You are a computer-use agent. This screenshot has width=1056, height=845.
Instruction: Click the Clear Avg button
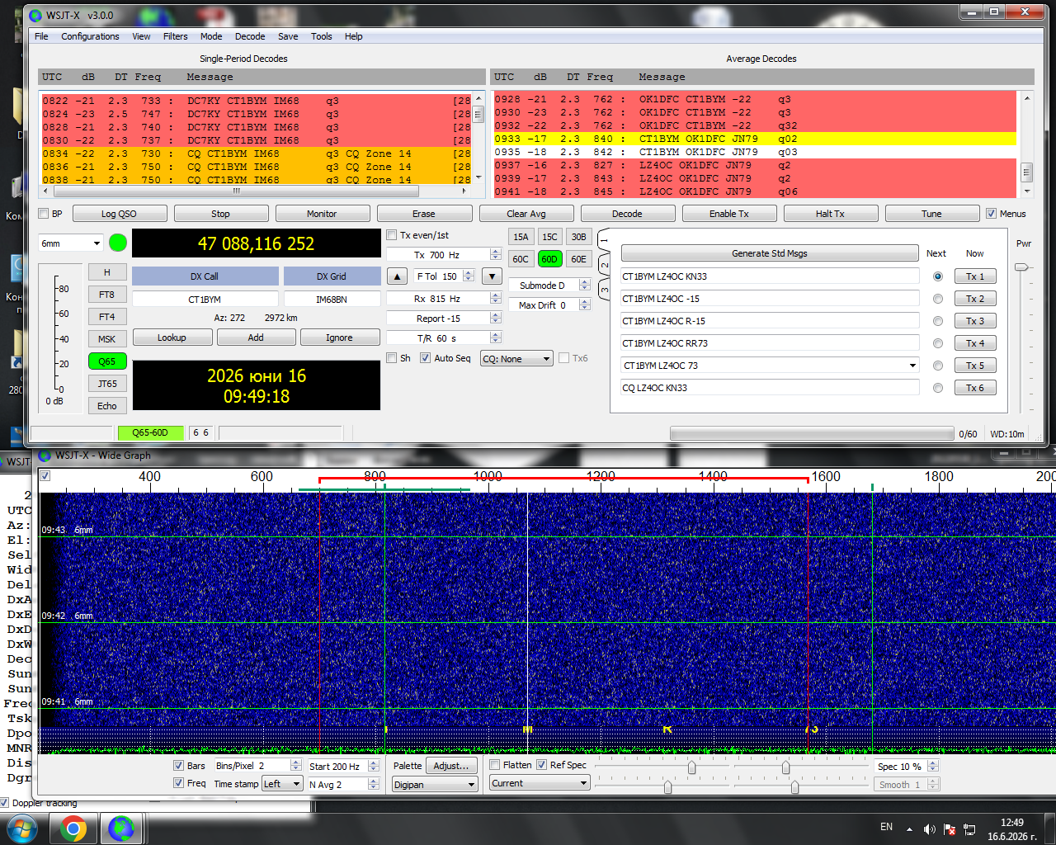point(526,214)
